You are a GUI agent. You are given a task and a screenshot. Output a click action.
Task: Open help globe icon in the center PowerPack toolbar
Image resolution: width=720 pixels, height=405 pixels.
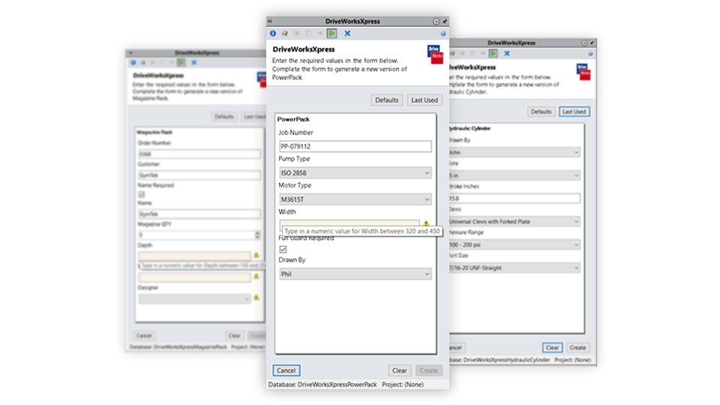[x=443, y=34]
